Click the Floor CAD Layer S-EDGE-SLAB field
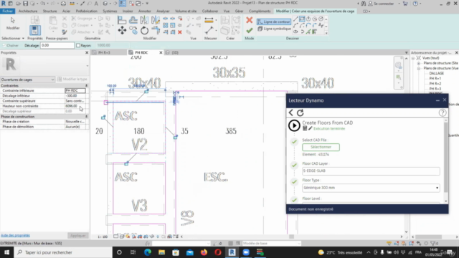459x258 pixels. (x=371, y=171)
